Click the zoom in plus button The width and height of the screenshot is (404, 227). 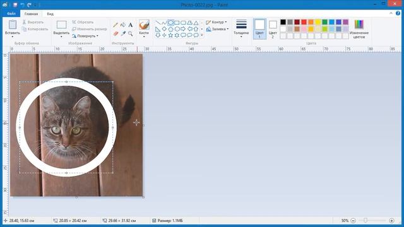[391, 221]
